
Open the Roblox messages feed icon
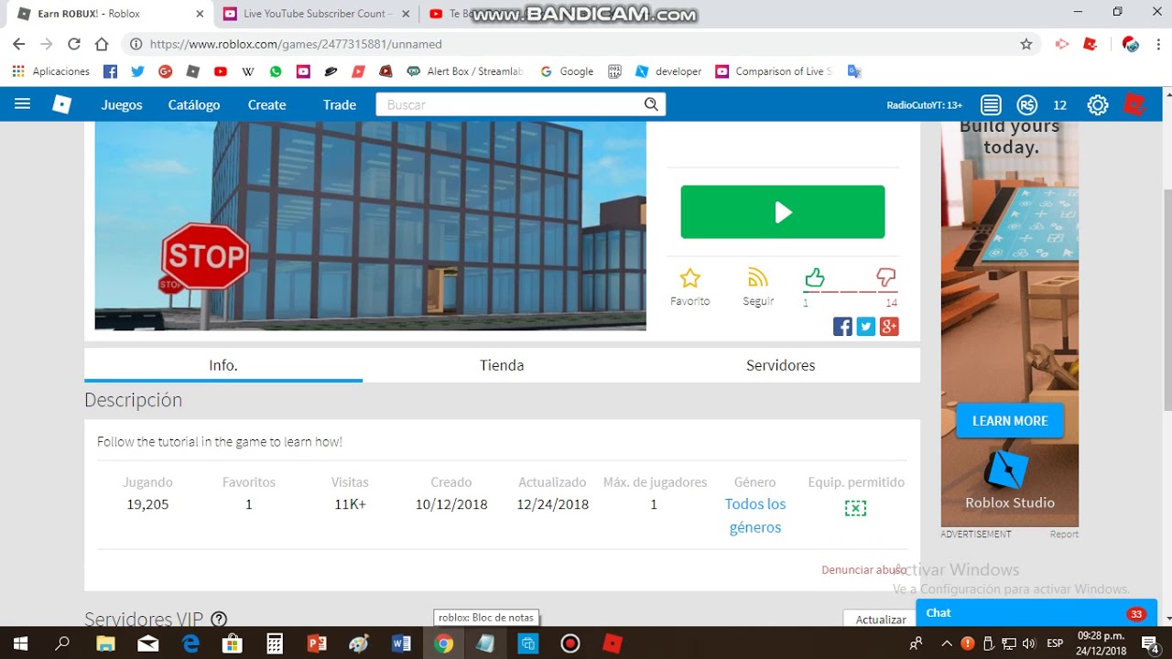(991, 104)
